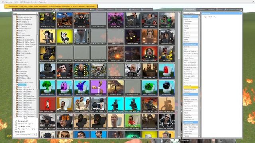Select the pink creature toilet icon
Screen dimensions: 255x143
tap(65, 88)
